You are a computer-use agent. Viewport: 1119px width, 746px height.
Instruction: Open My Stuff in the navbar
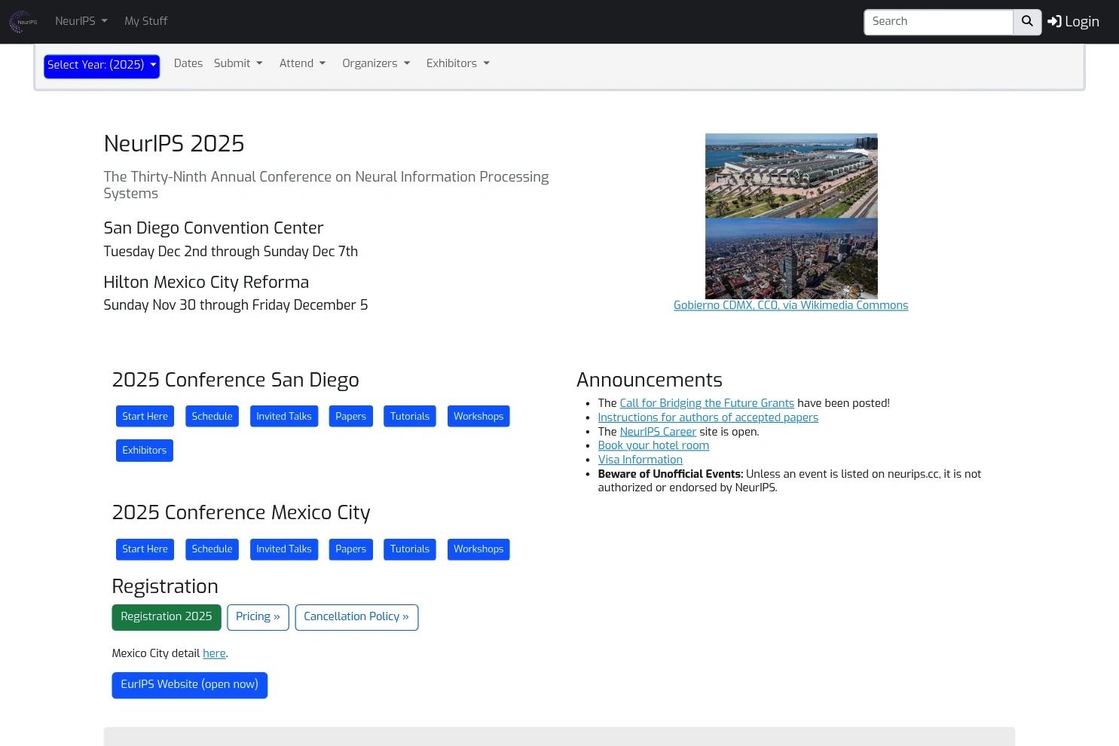pyautogui.click(x=145, y=21)
